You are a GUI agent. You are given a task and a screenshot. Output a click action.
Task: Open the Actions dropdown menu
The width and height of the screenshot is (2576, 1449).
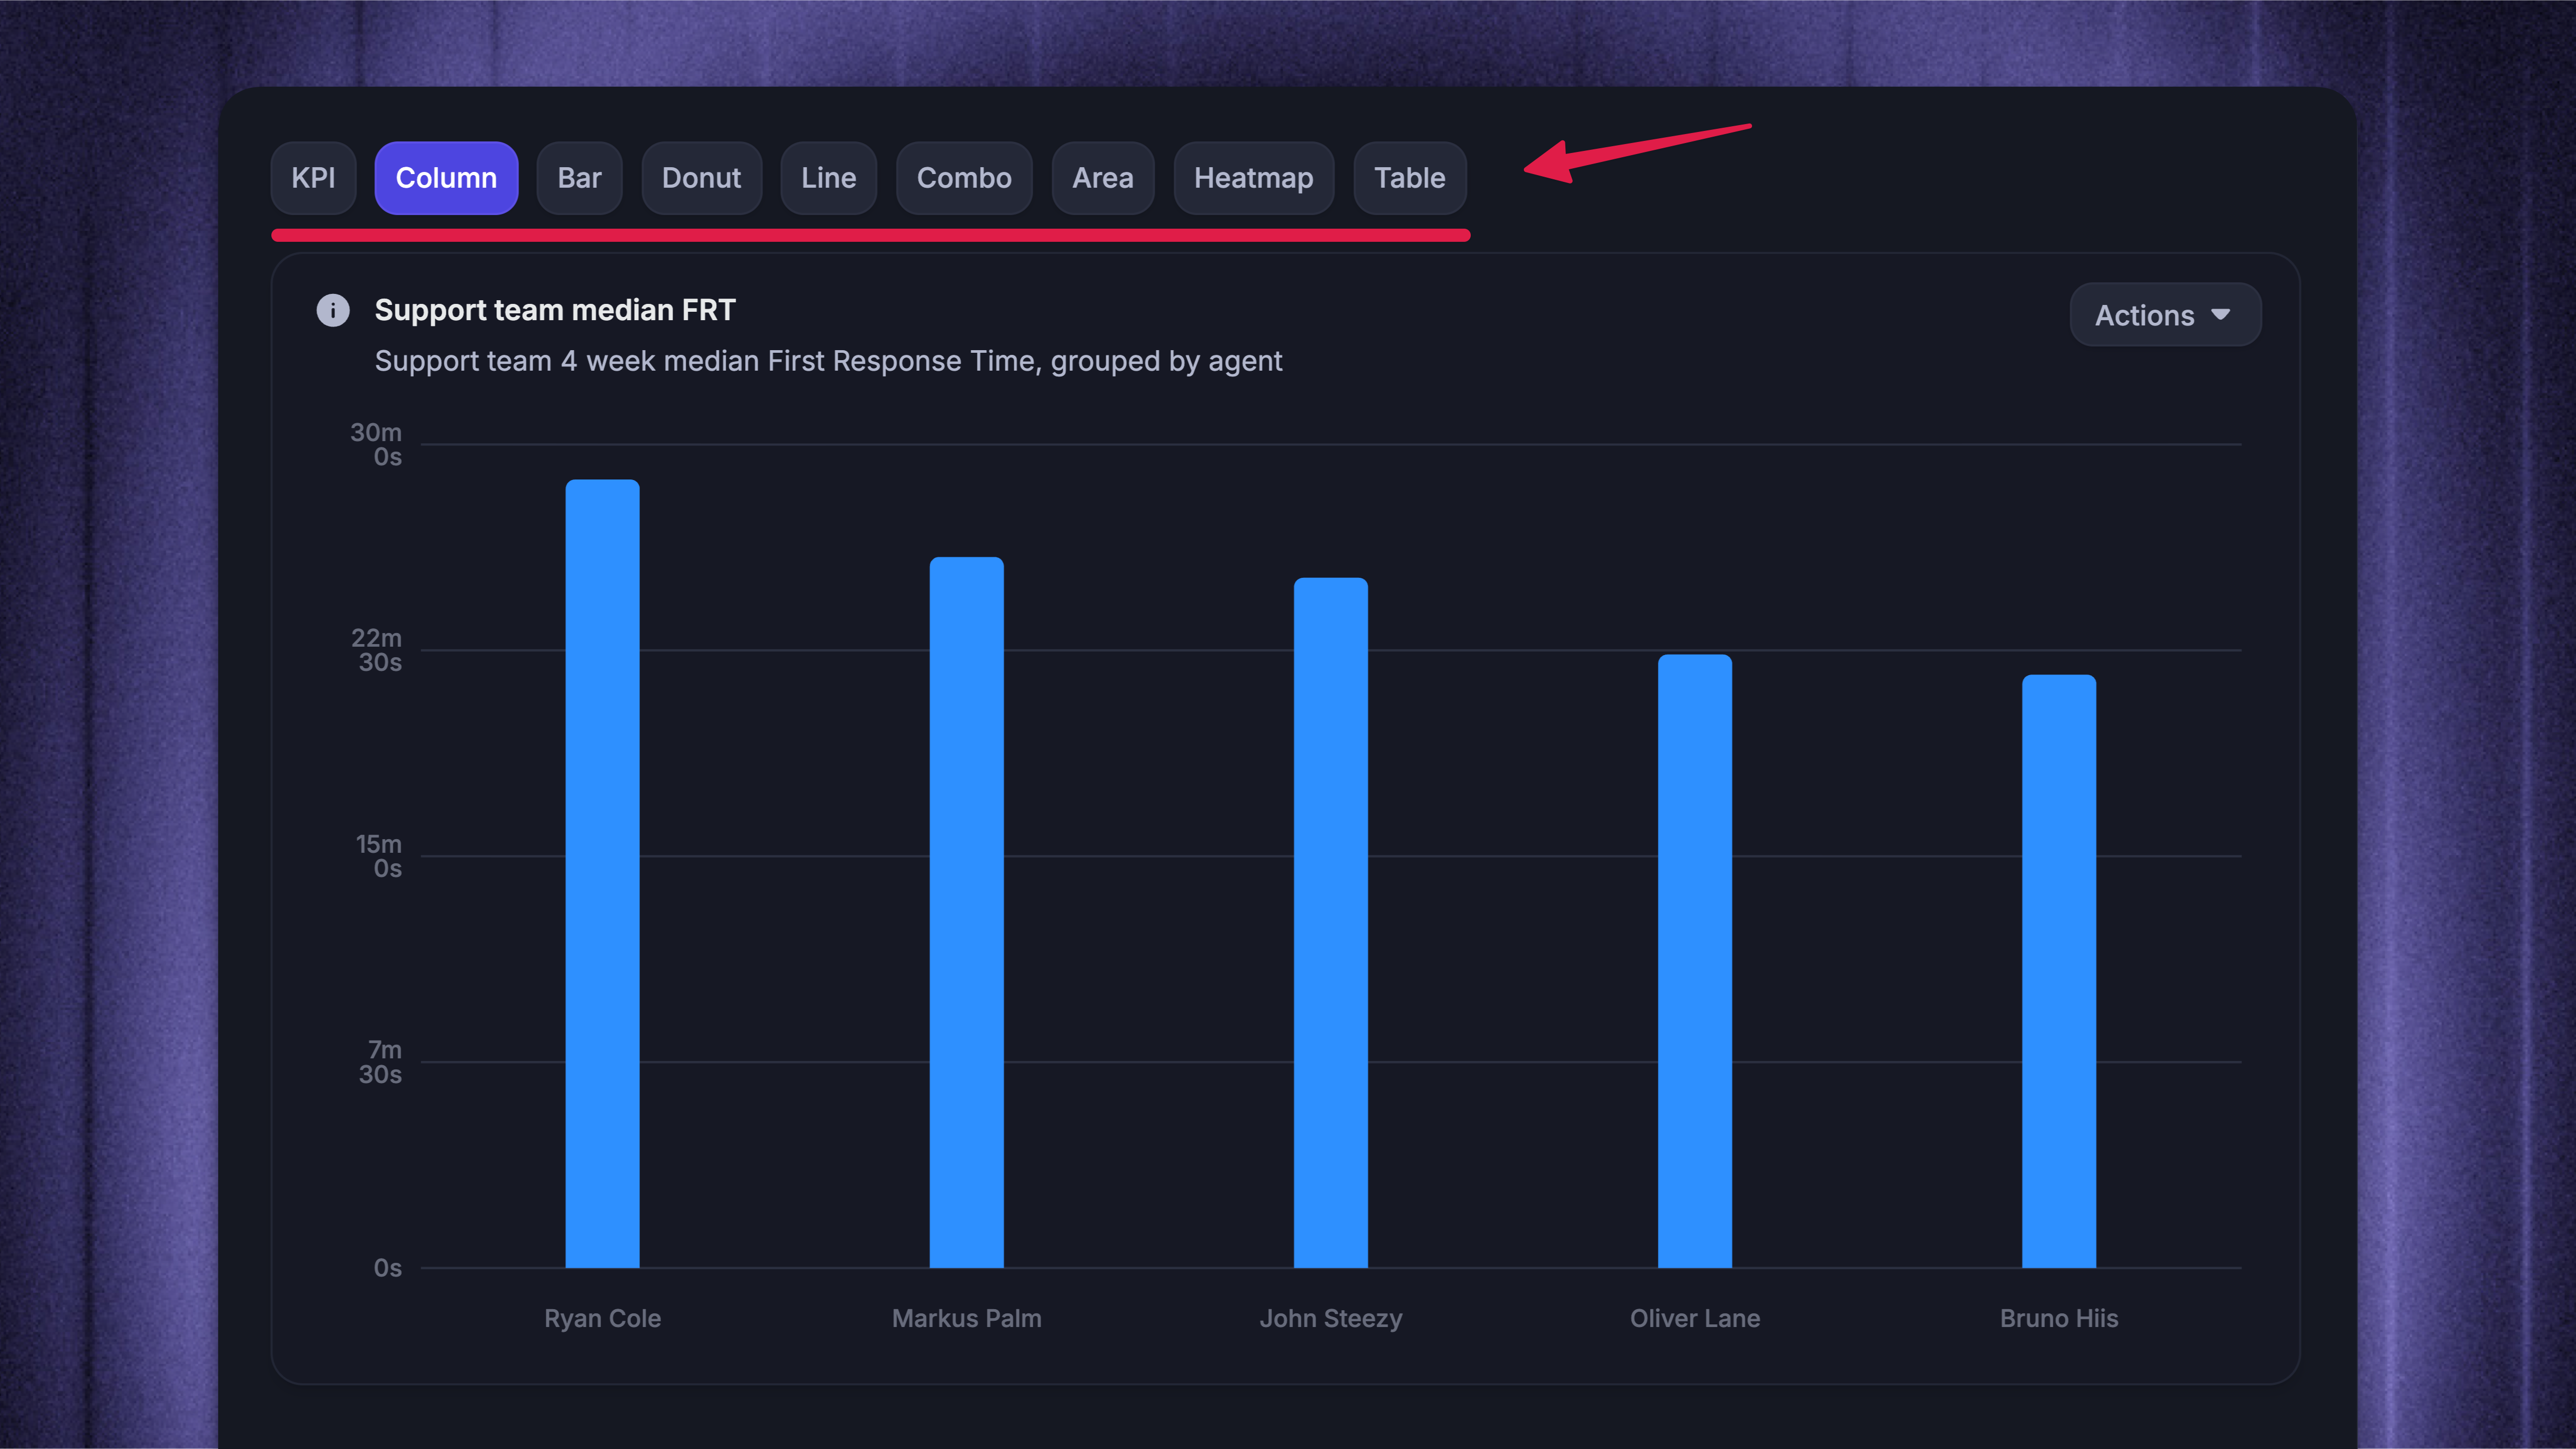point(2165,315)
